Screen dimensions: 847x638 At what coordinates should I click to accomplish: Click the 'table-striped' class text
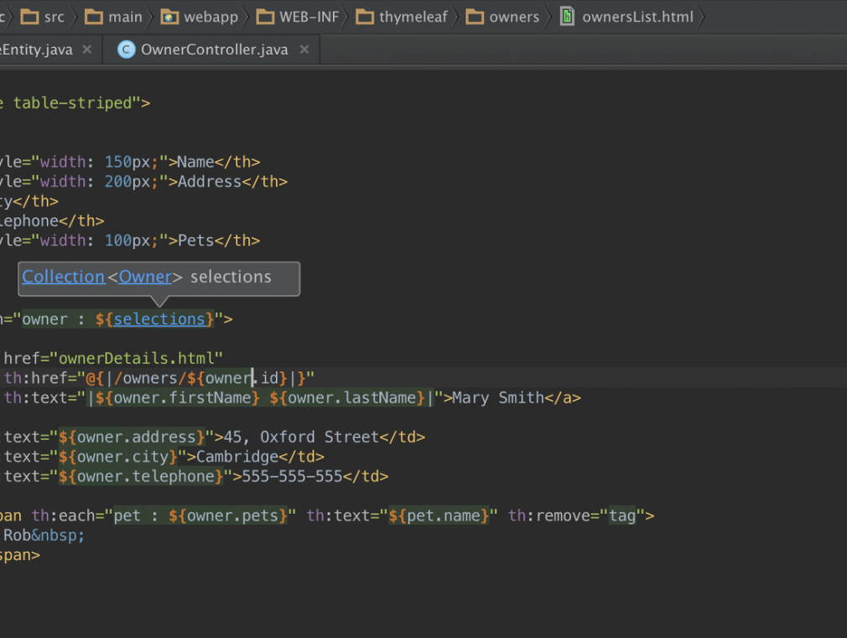tap(72, 103)
